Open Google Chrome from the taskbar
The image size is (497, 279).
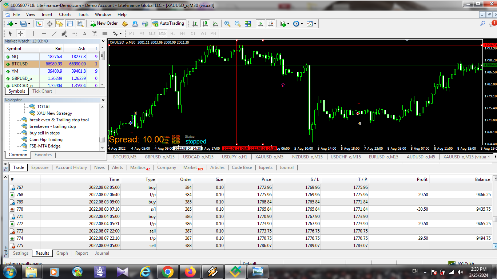pos(167,272)
